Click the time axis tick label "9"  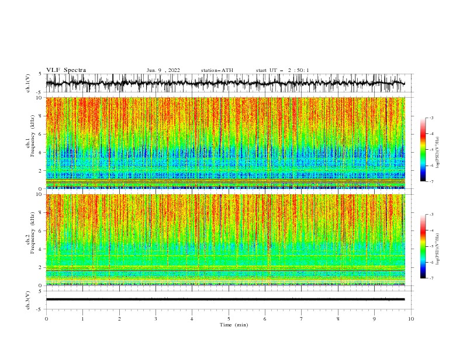(x=374, y=319)
